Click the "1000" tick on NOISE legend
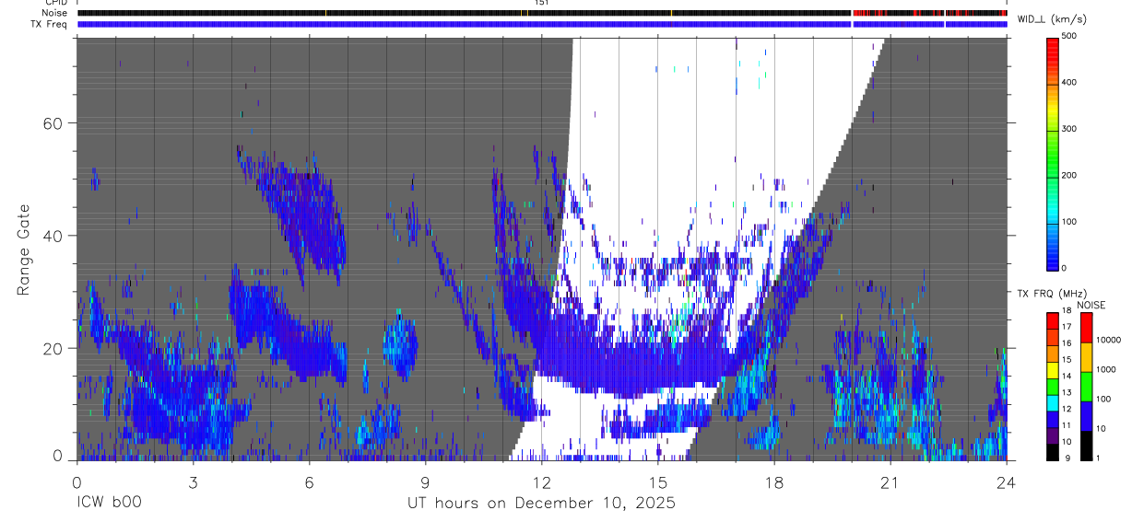Screen dimensions: 1132x522 [x=1105, y=369]
